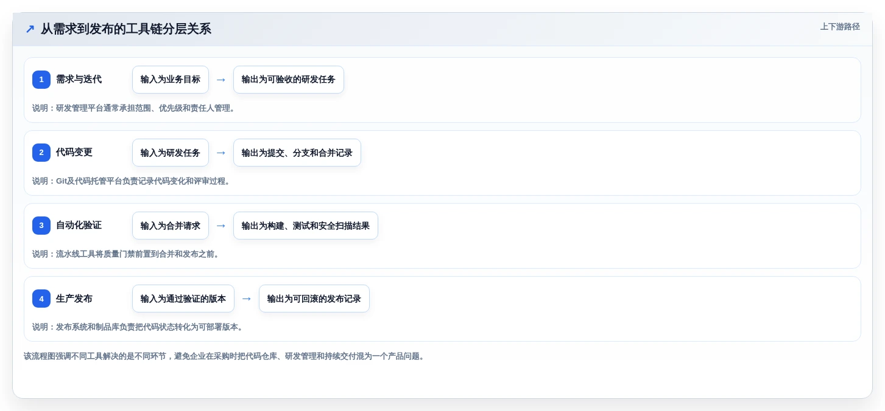Click the 输入为合并请求 box
Image resolution: width=885 pixels, height=411 pixels.
(171, 226)
